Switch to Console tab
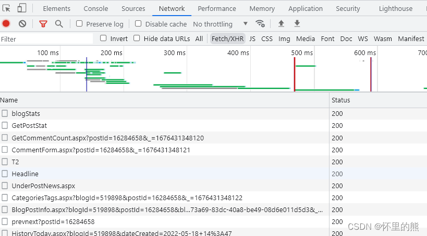 [x=96, y=9]
